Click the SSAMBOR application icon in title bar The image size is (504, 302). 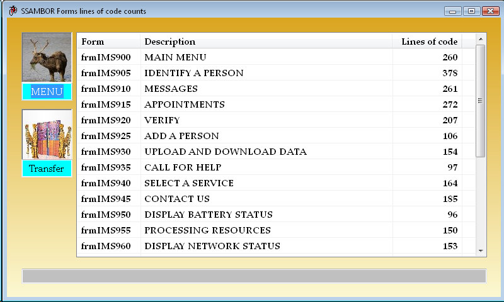click(x=13, y=11)
